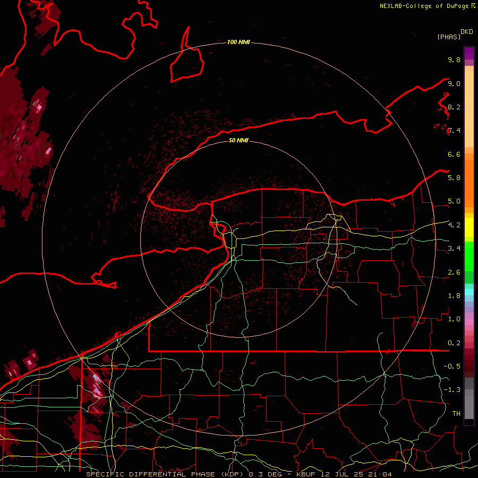The width and height of the screenshot is (478, 478).
Task: Click the -0.5 legend value
Action: click(452, 366)
